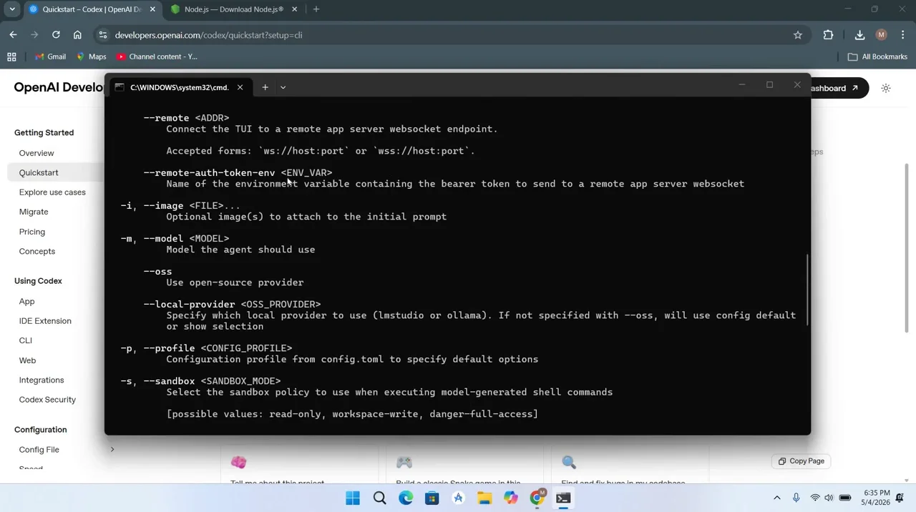Image resolution: width=916 pixels, height=512 pixels.
Task: Switch to Terminal taskbar icon
Action: [563, 498]
